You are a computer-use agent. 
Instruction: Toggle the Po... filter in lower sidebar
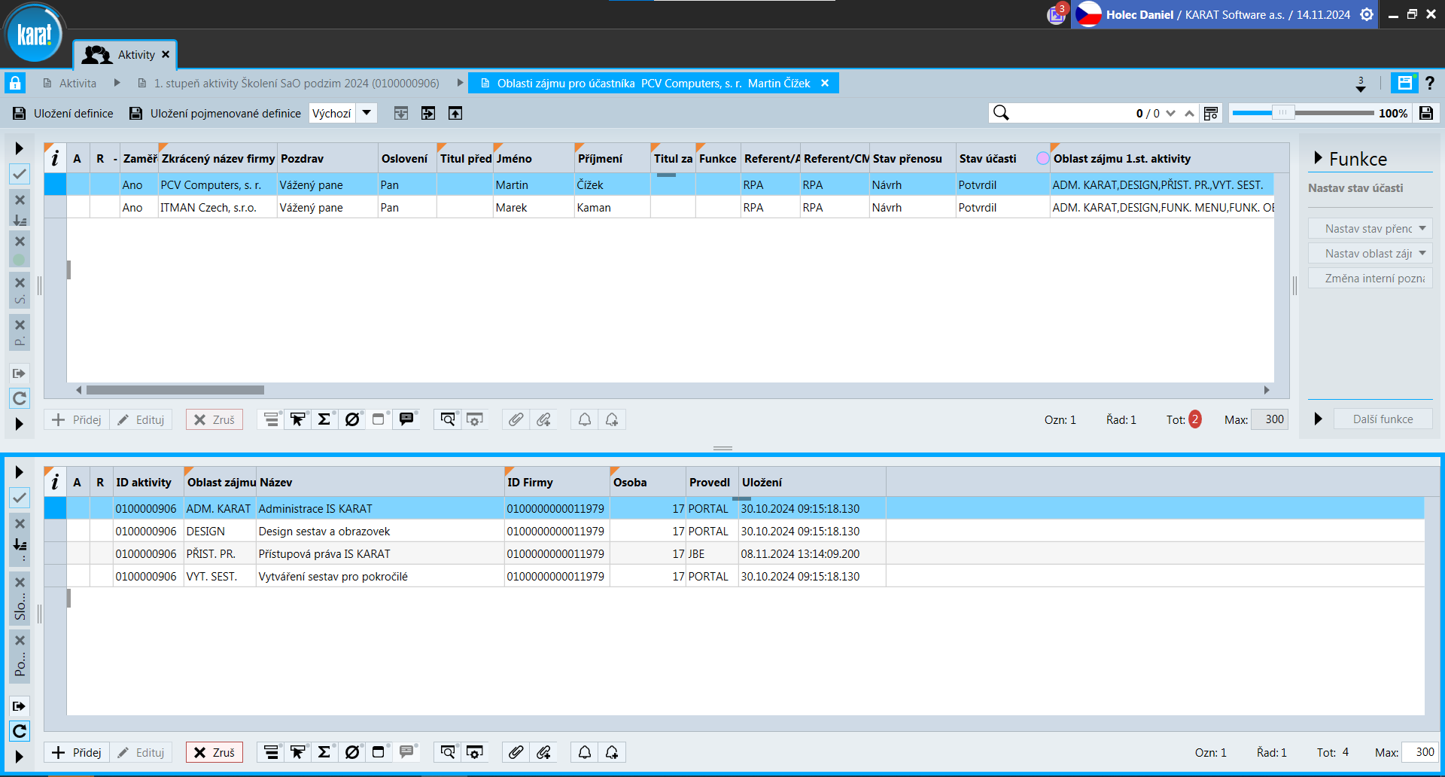20,657
